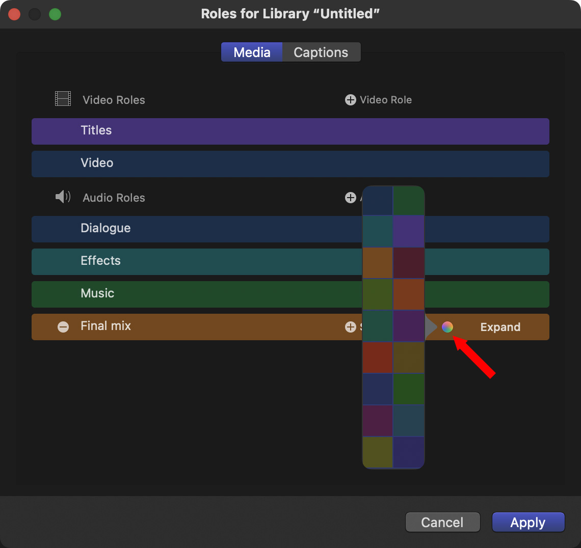Pick the red swatch in the color palette
Image resolution: width=581 pixels, height=548 pixels.
pos(378,358)
